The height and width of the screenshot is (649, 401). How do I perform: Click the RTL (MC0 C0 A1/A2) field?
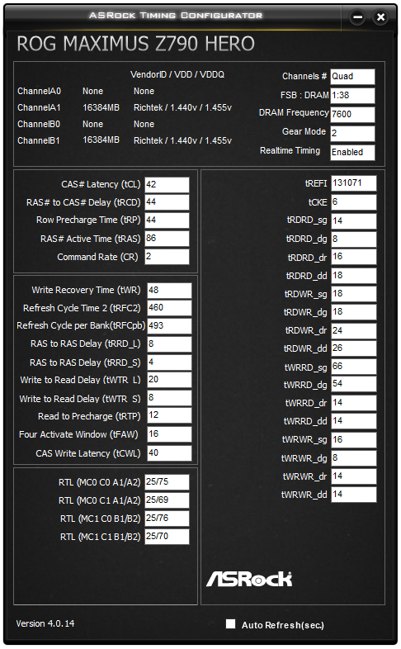pyautogui.click(x=167, y=482)
